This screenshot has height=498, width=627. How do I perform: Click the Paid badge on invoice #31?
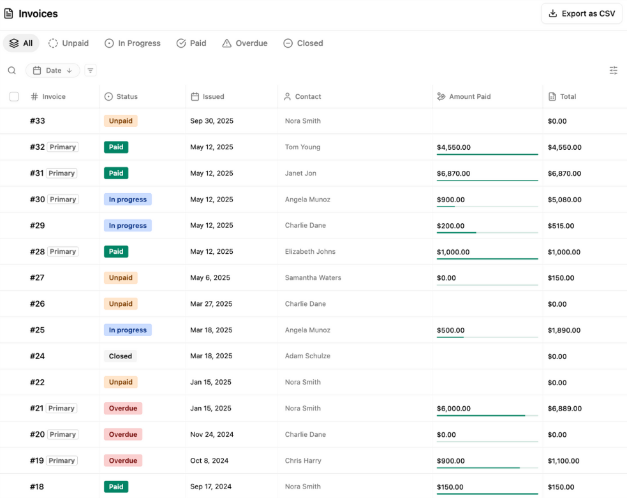[116, 173]
